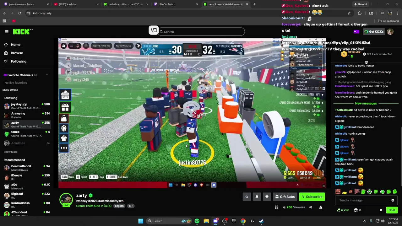Open chat shop icon
The width and height of the screenshot is (402, 226).
coord(356,210)
